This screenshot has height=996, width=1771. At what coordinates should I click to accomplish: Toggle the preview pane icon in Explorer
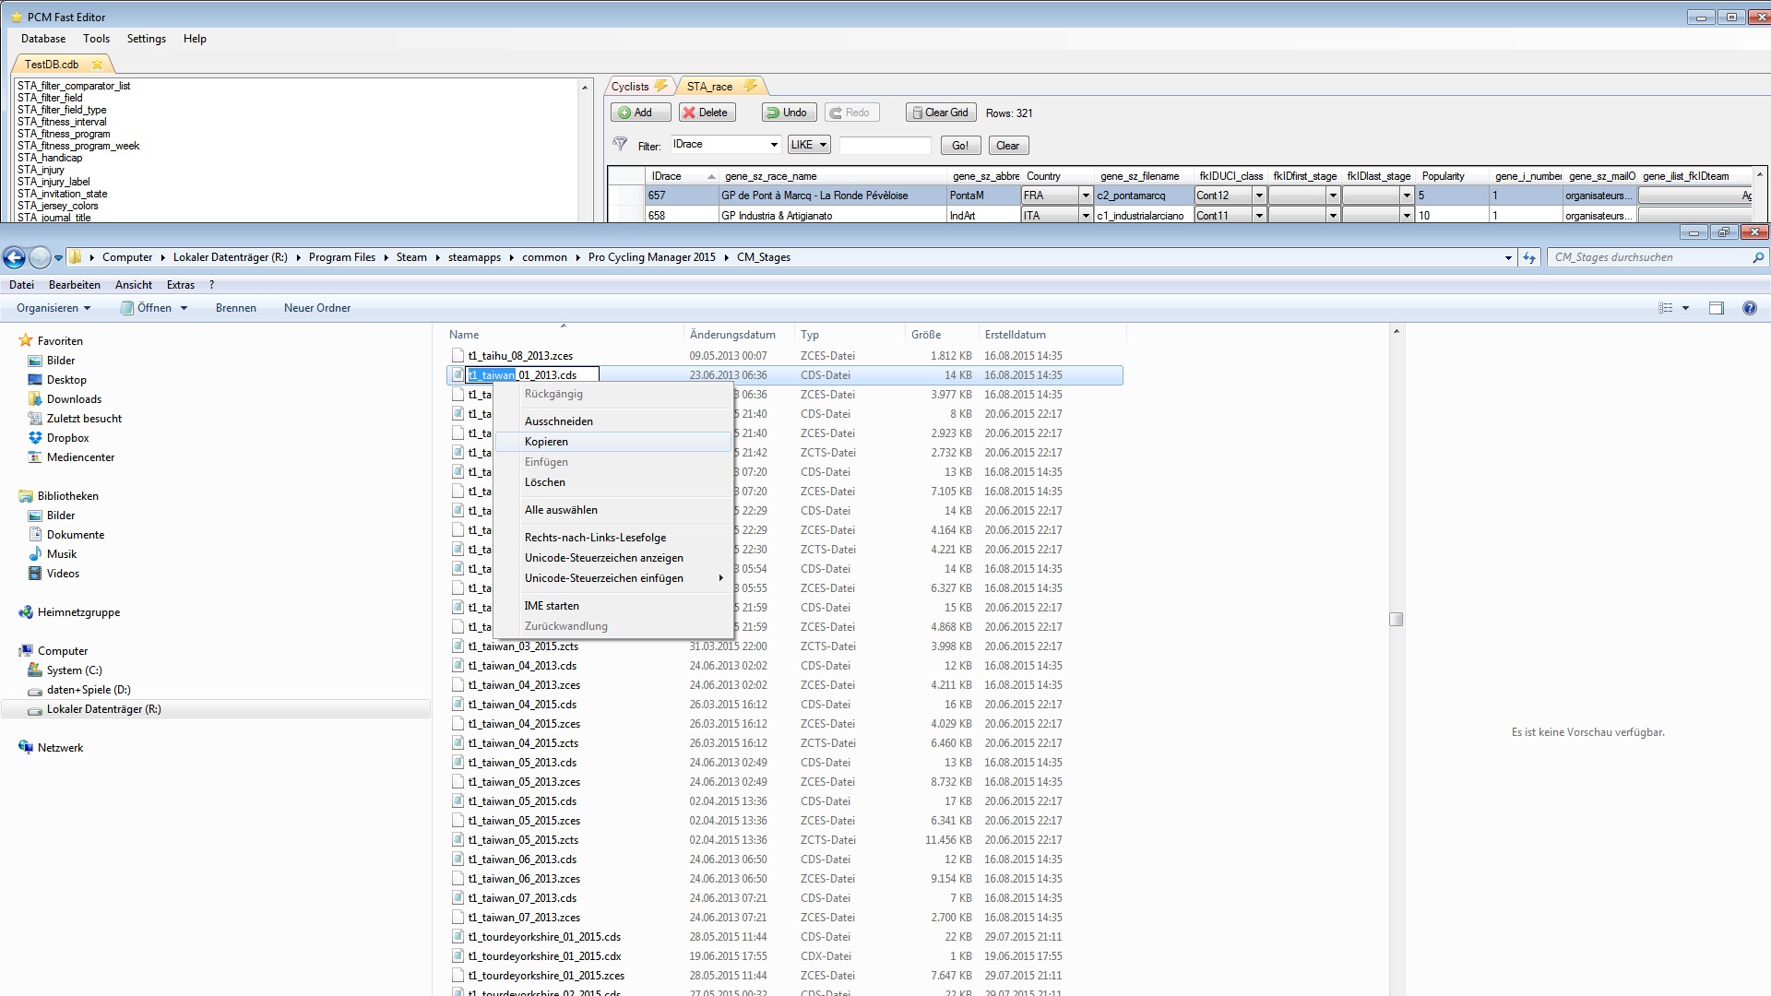point(1717,308)
